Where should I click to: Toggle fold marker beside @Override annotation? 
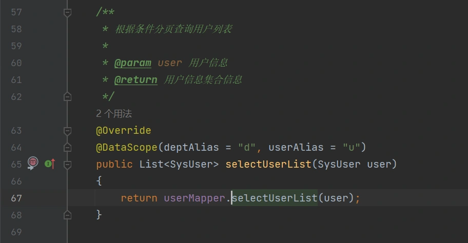(67, 131)
